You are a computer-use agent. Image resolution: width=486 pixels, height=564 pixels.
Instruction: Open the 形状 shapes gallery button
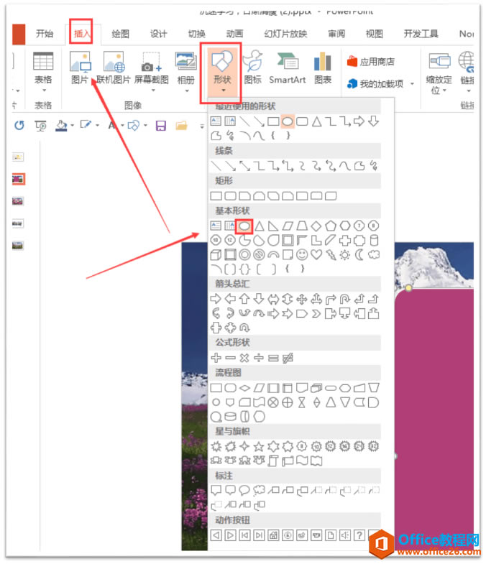[x=221, y=73]
